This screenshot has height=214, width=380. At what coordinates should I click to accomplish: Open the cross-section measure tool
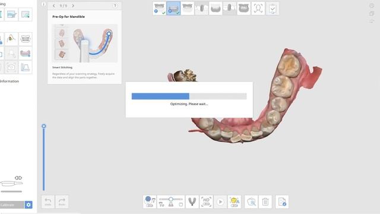26,67
